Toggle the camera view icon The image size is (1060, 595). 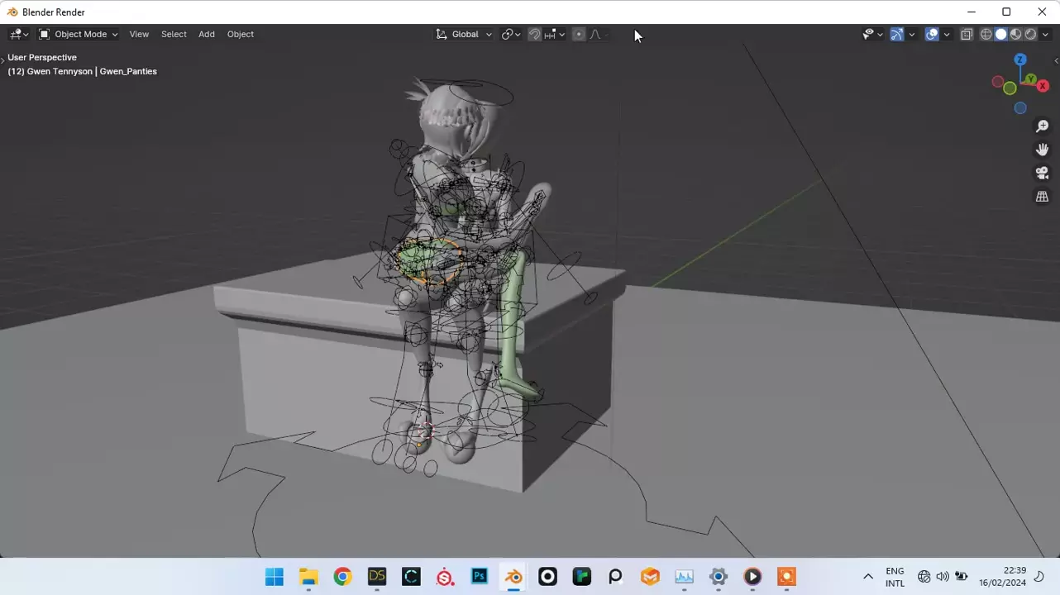click(x=1042, y=174)
